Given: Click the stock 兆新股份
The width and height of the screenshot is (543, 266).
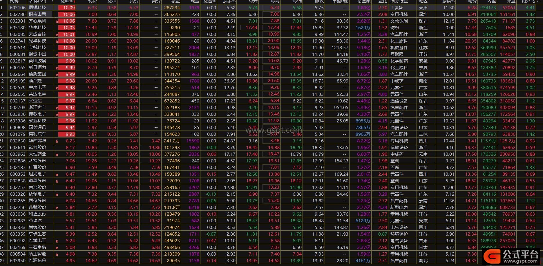Looking at the screenshot, I should (x=37, y=207).
